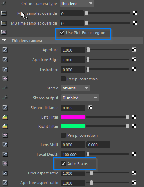Click the Aperture aspect ratio slider handle
The width and height of the screenshot is (144, 187).
coord(91,182)
